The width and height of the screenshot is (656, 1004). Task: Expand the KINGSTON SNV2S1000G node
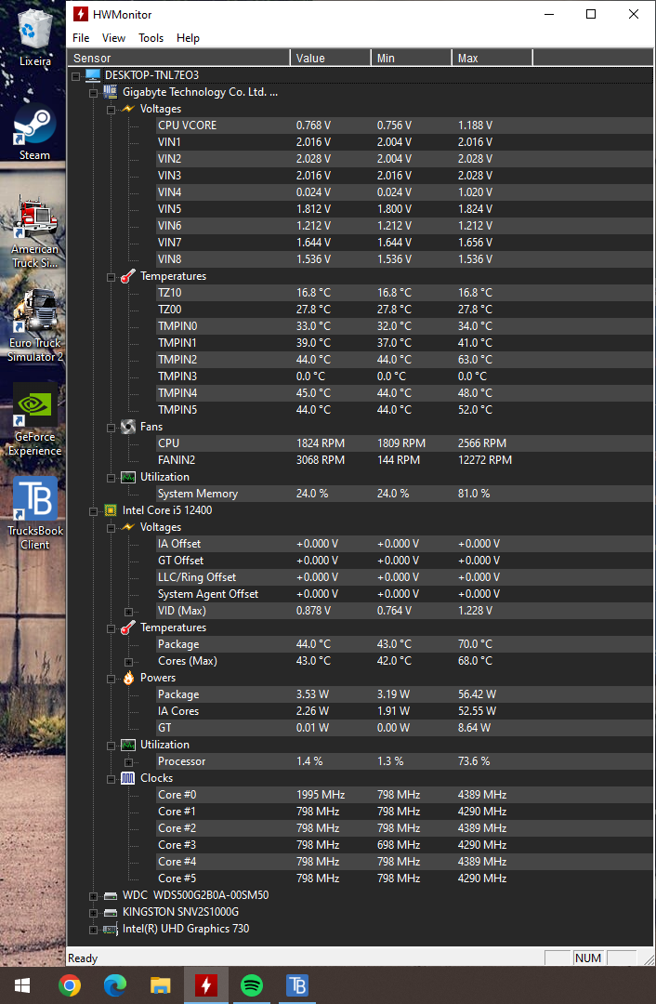click(x=94, y=912)
